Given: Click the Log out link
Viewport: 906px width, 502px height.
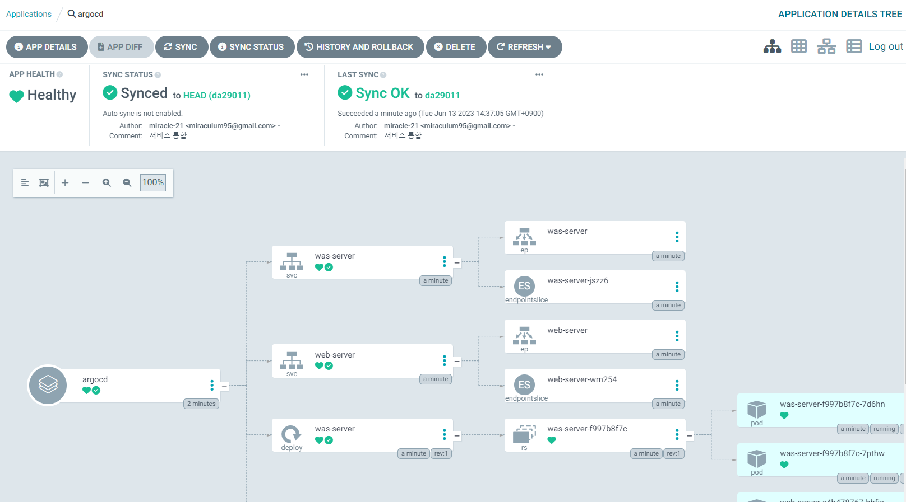Looking at the screenshot, I should (886, 46).
